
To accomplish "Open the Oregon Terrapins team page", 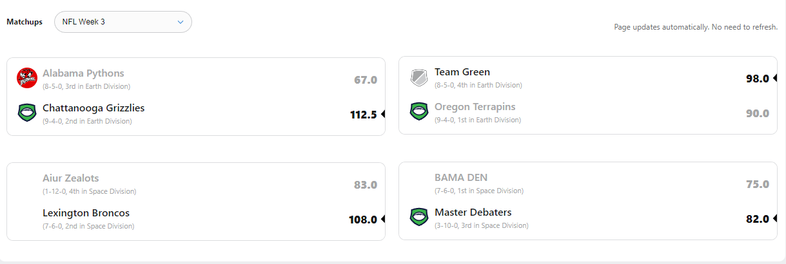I will click(x=475, y=107).
